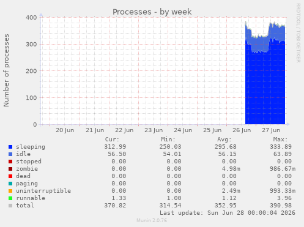This screenshot has width=304, height=227.
Task: Click the stopped legend color swatch
Action: pos(10,162)
